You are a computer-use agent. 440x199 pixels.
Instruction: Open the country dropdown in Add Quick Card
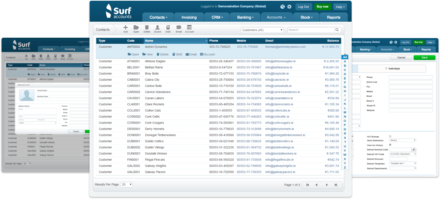(x=37, y=122)
